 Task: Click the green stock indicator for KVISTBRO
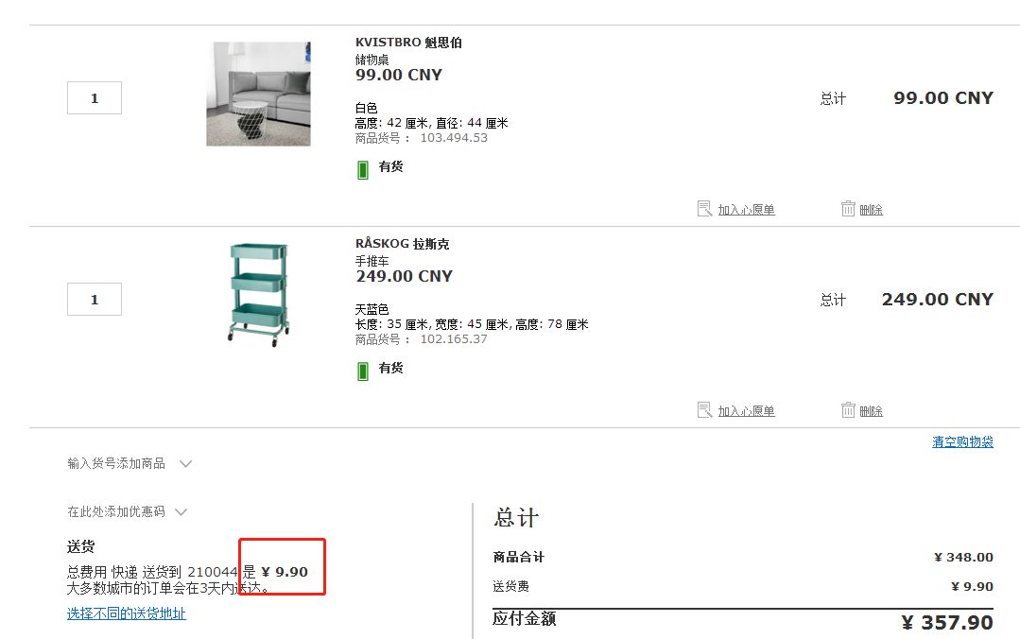pyautogui.click(x=364, y=166)
